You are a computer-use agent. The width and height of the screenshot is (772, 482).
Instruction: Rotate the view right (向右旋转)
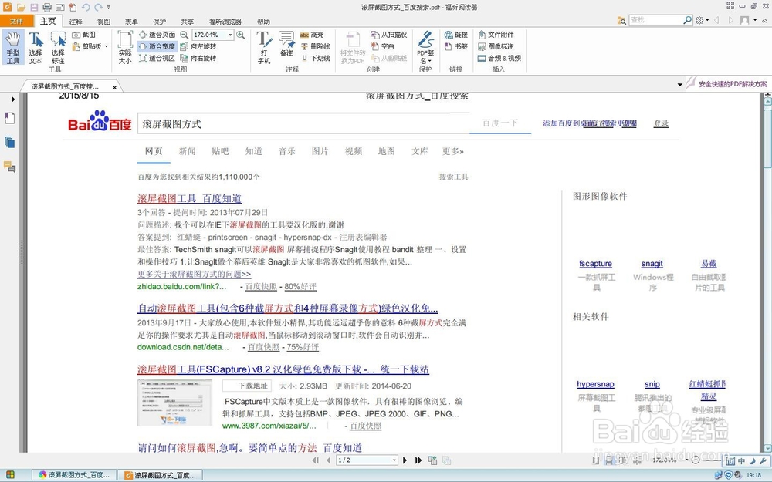click(x=198, y=58)
